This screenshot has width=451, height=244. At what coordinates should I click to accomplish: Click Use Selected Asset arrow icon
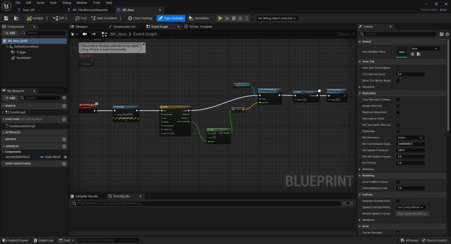coord(413,54)
